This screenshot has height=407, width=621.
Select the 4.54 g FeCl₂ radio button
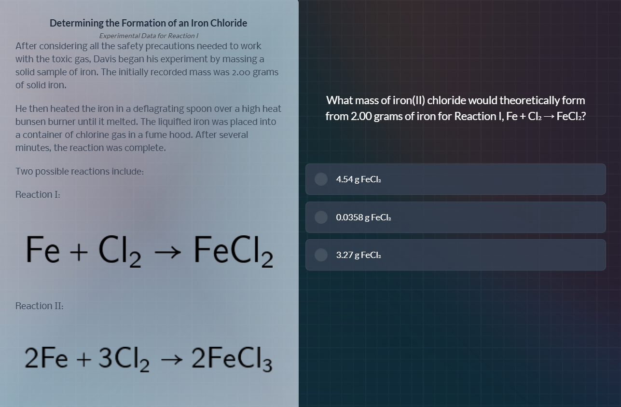(x=321, y=179)
